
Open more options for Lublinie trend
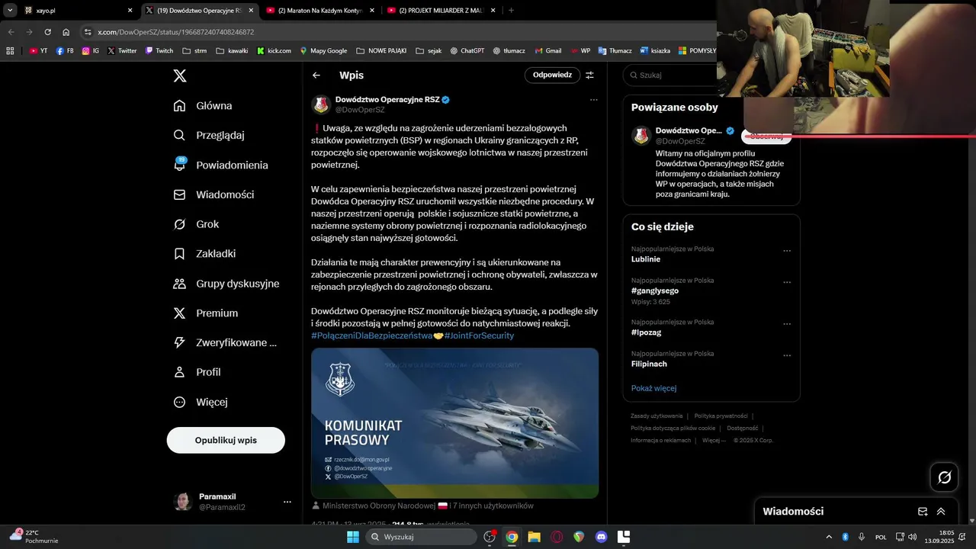(x=787, y=251)
